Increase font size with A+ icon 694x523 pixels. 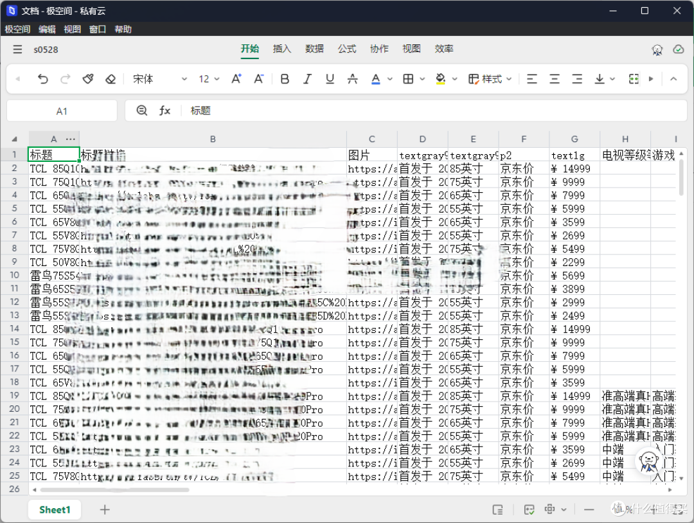236,79
